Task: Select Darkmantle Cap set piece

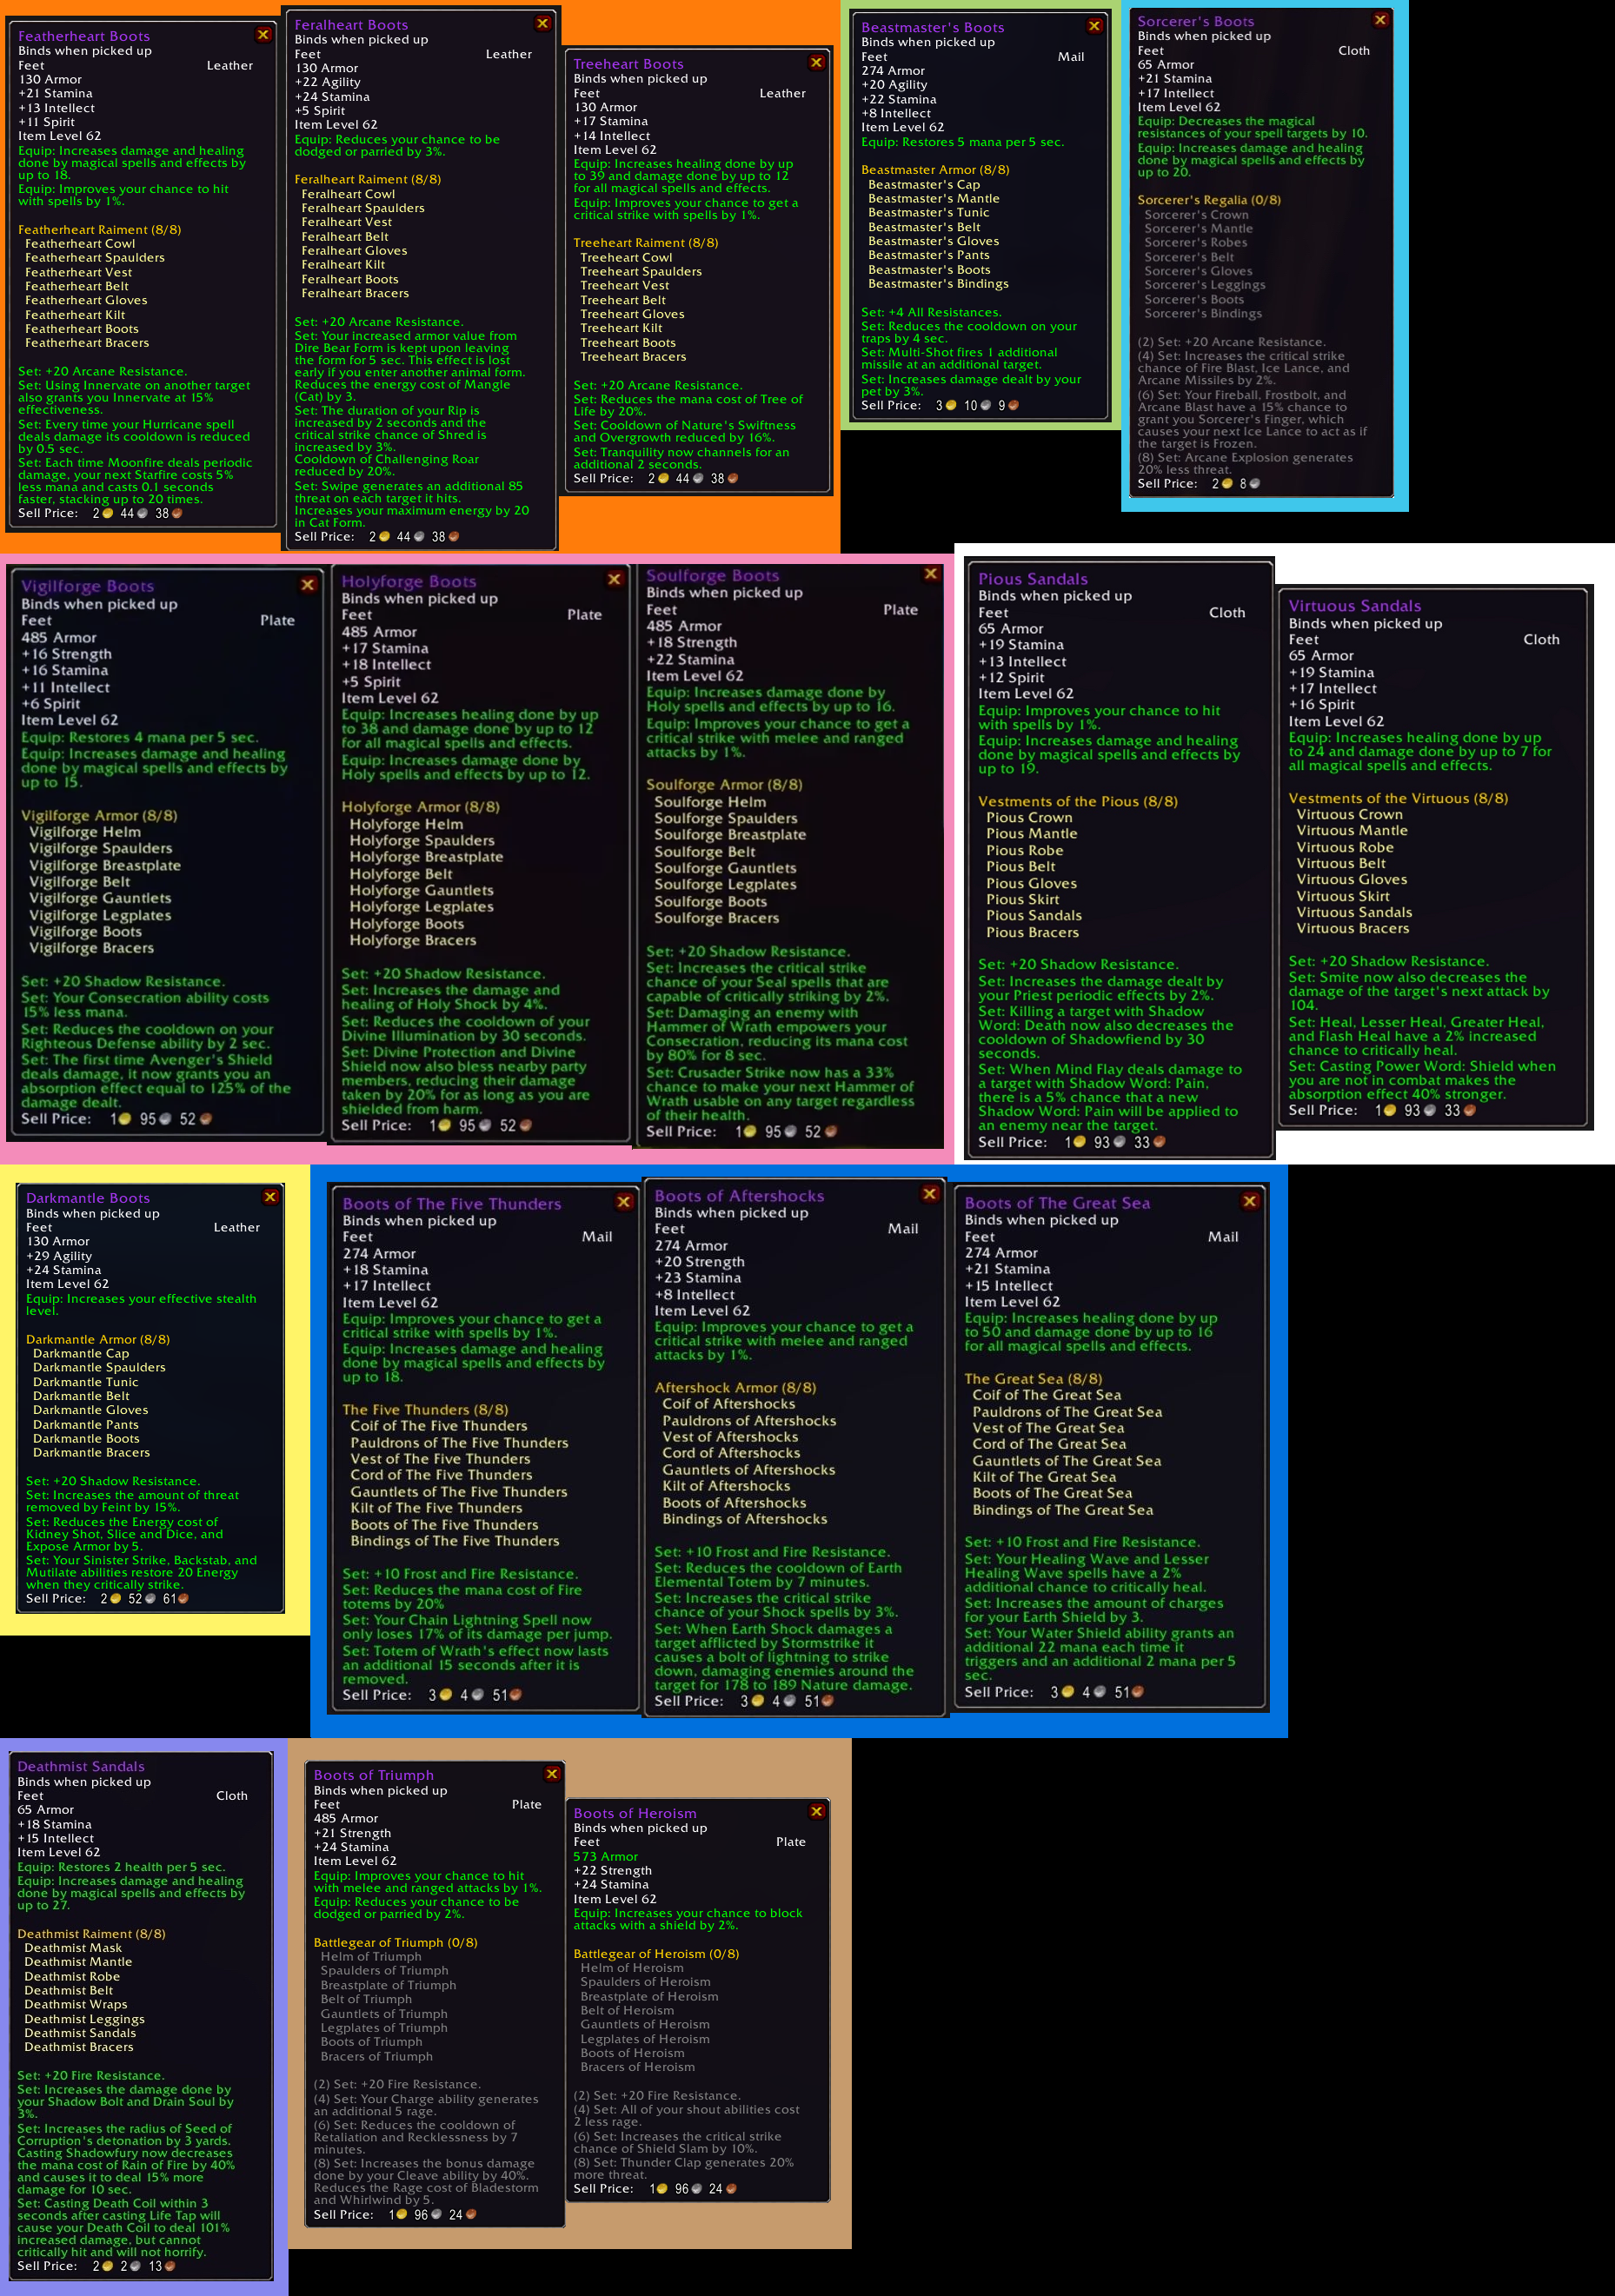Action: (81, 1354)
